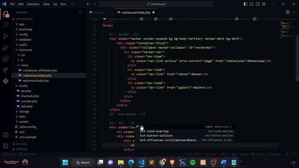Image resolution: width=299 pixels, height=168 pixels.
Task: Select bs5-offcanvas-scrollableandbackdrop suggestion
Action: click(x=185, y=140)
